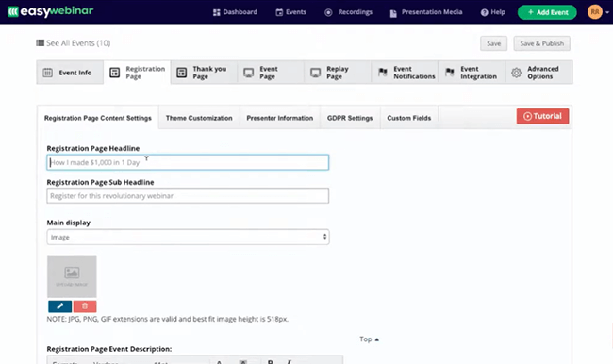Open the Main display dropdown

pos(188,237)
